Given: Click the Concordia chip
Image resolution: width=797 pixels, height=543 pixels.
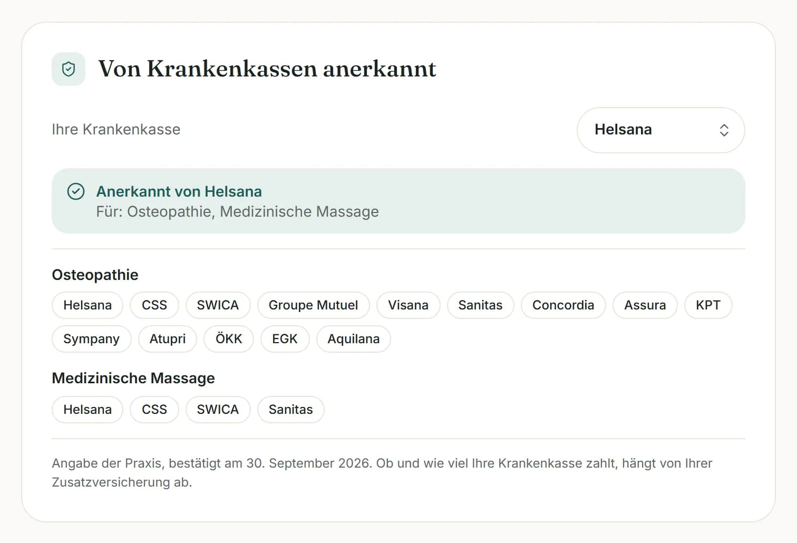Looking at the screenshot, I should 563,305.
